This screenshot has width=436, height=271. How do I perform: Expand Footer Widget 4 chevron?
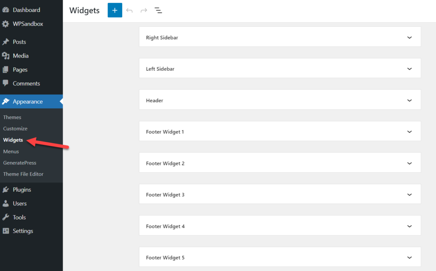(409, 226)
